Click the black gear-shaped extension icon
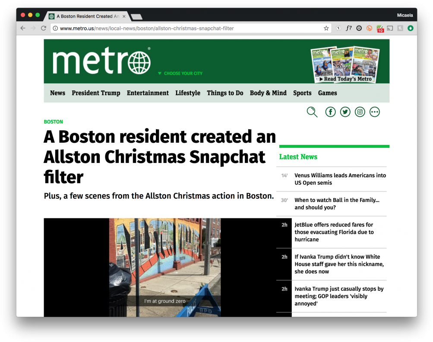Screen dimensions: 433x342 (x=359, y=28)
